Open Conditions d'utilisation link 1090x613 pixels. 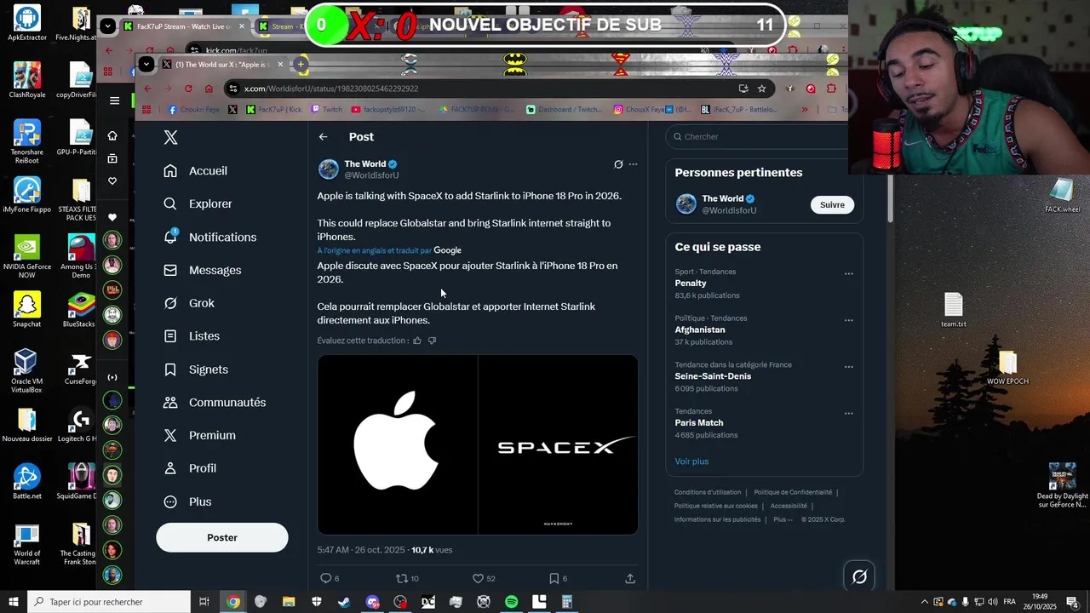pos(708,492)
